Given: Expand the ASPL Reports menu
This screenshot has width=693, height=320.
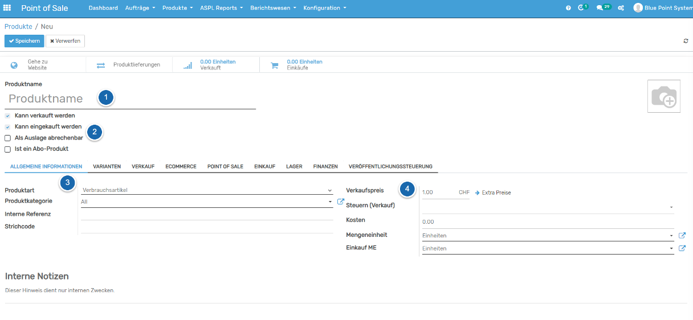Looking at the screenshot, I should click(x=221, y=8).
